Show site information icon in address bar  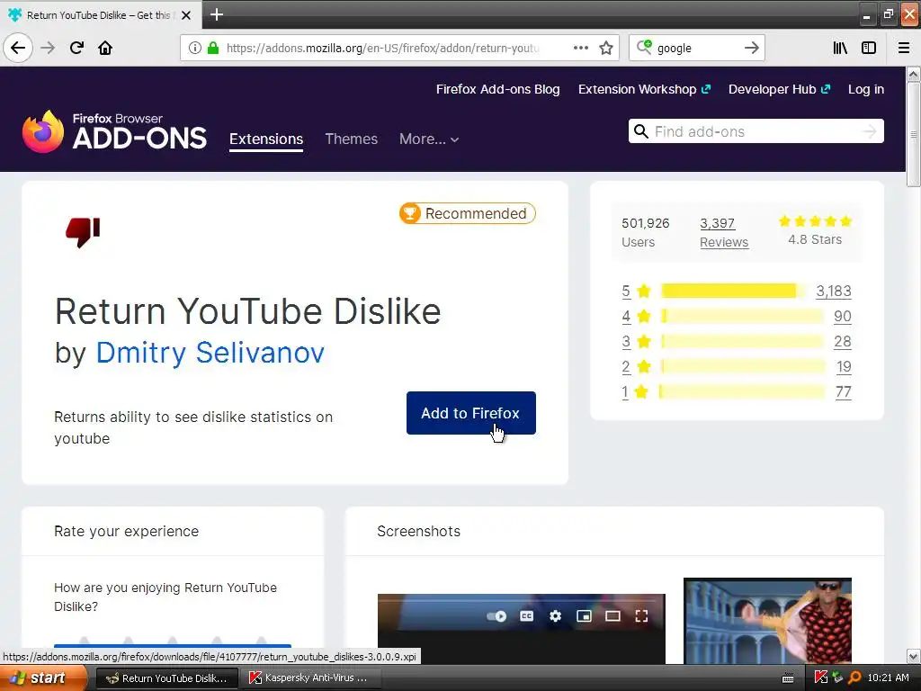tap(194, 49)
